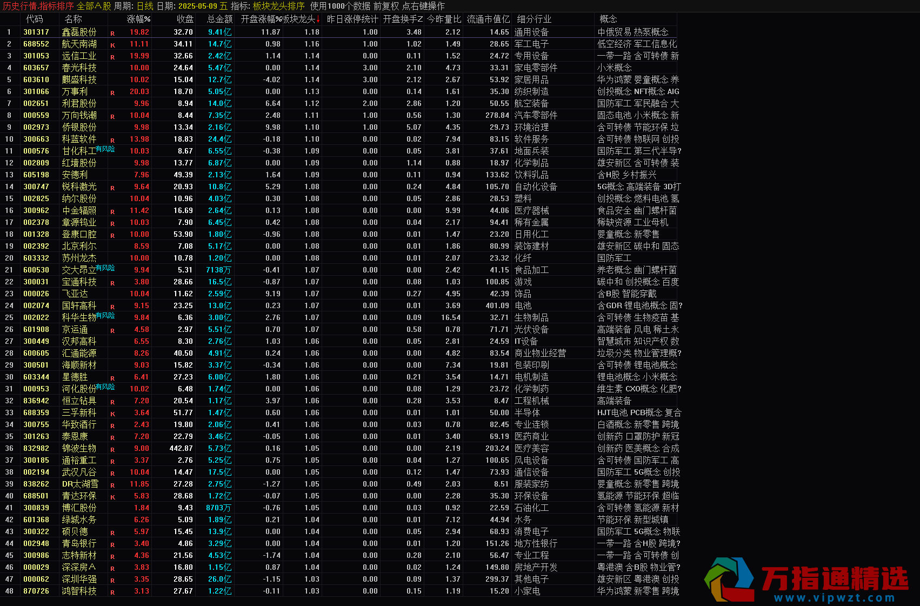Click the R marker beside 远信工业
Screen dimensions: 920x606
tap(112, 57)
